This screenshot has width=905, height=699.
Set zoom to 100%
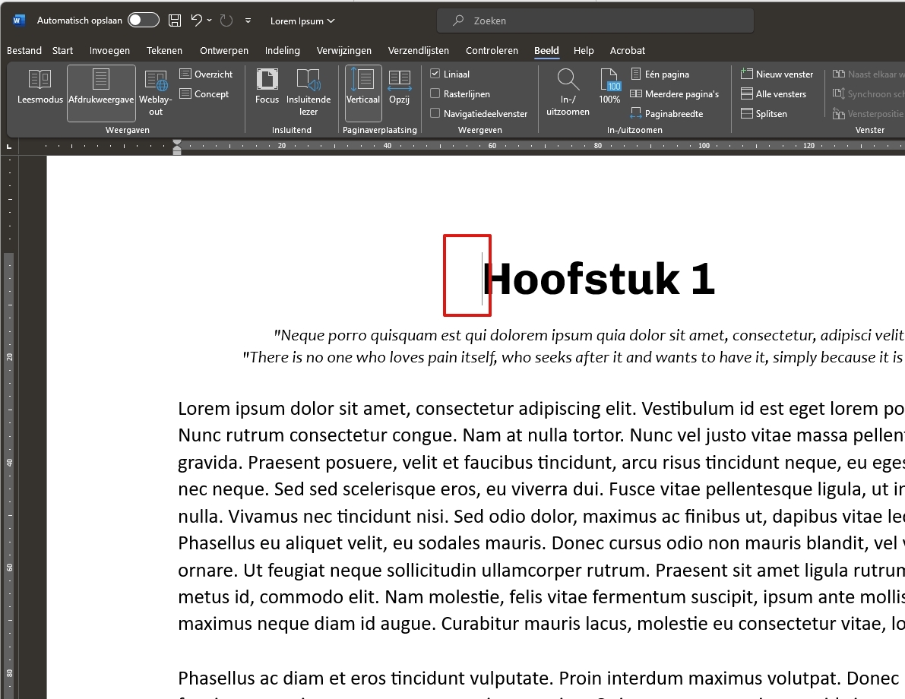coord(609,87)
